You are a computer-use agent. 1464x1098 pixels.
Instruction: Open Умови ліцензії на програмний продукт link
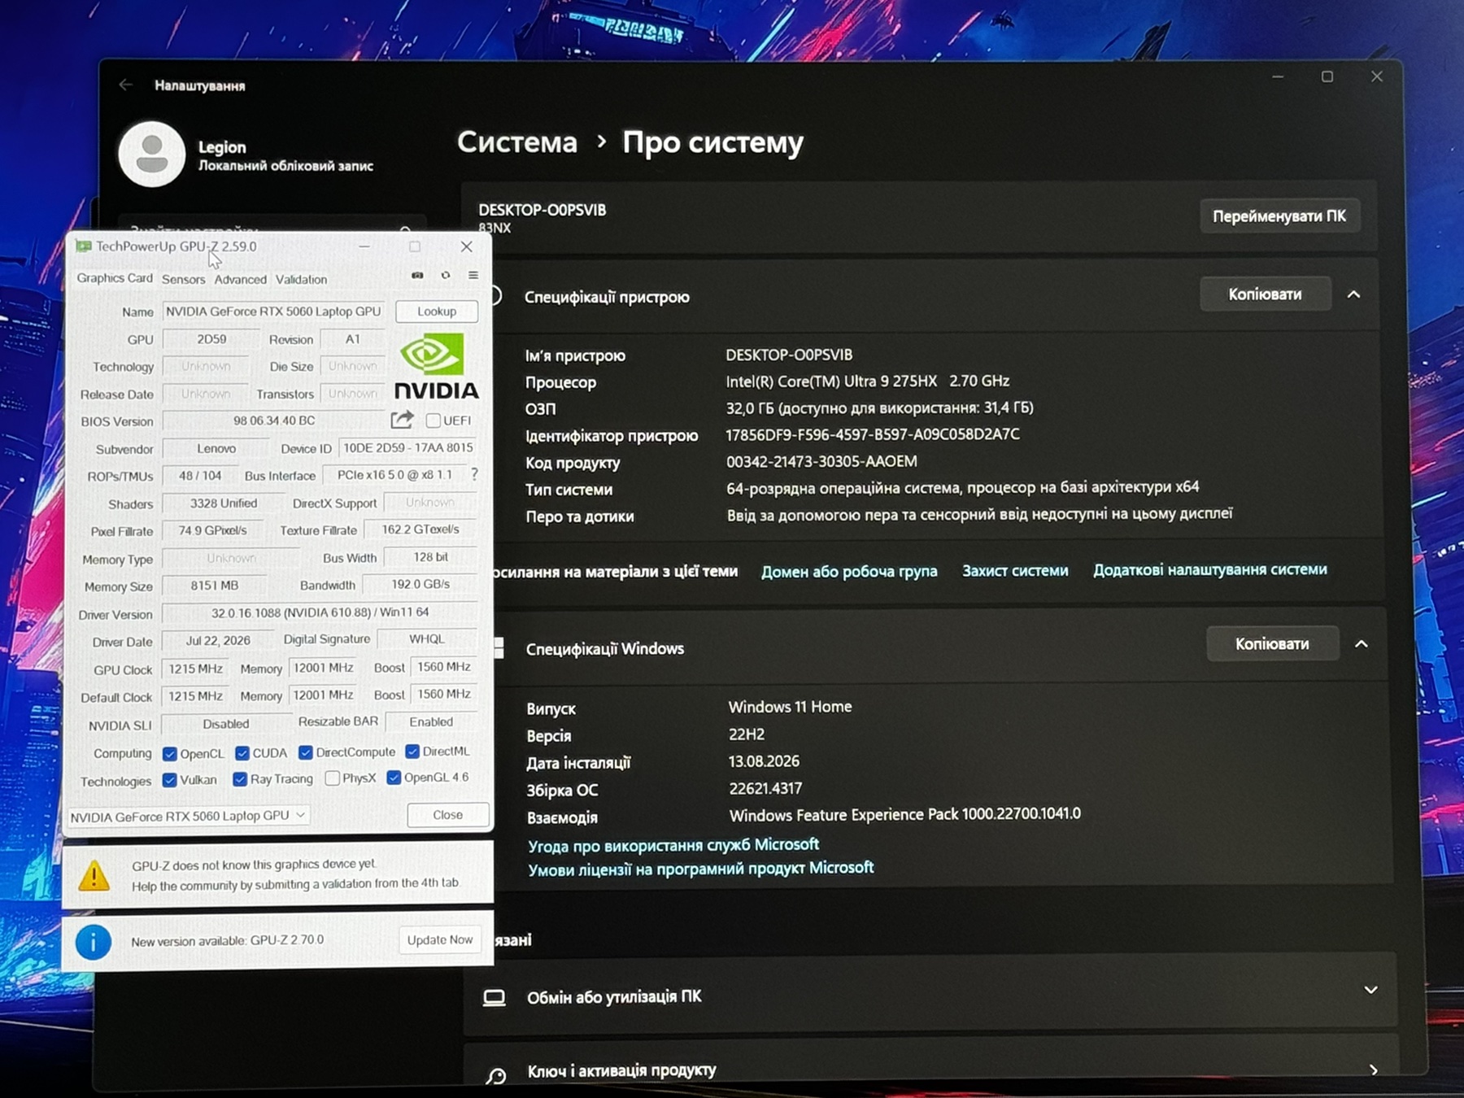click(x=701, y=869)
